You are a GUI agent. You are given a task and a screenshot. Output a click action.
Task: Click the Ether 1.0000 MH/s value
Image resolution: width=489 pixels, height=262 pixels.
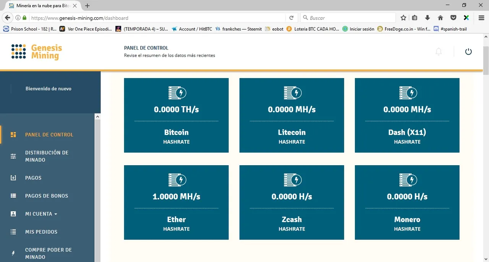[x=176, y=197]
